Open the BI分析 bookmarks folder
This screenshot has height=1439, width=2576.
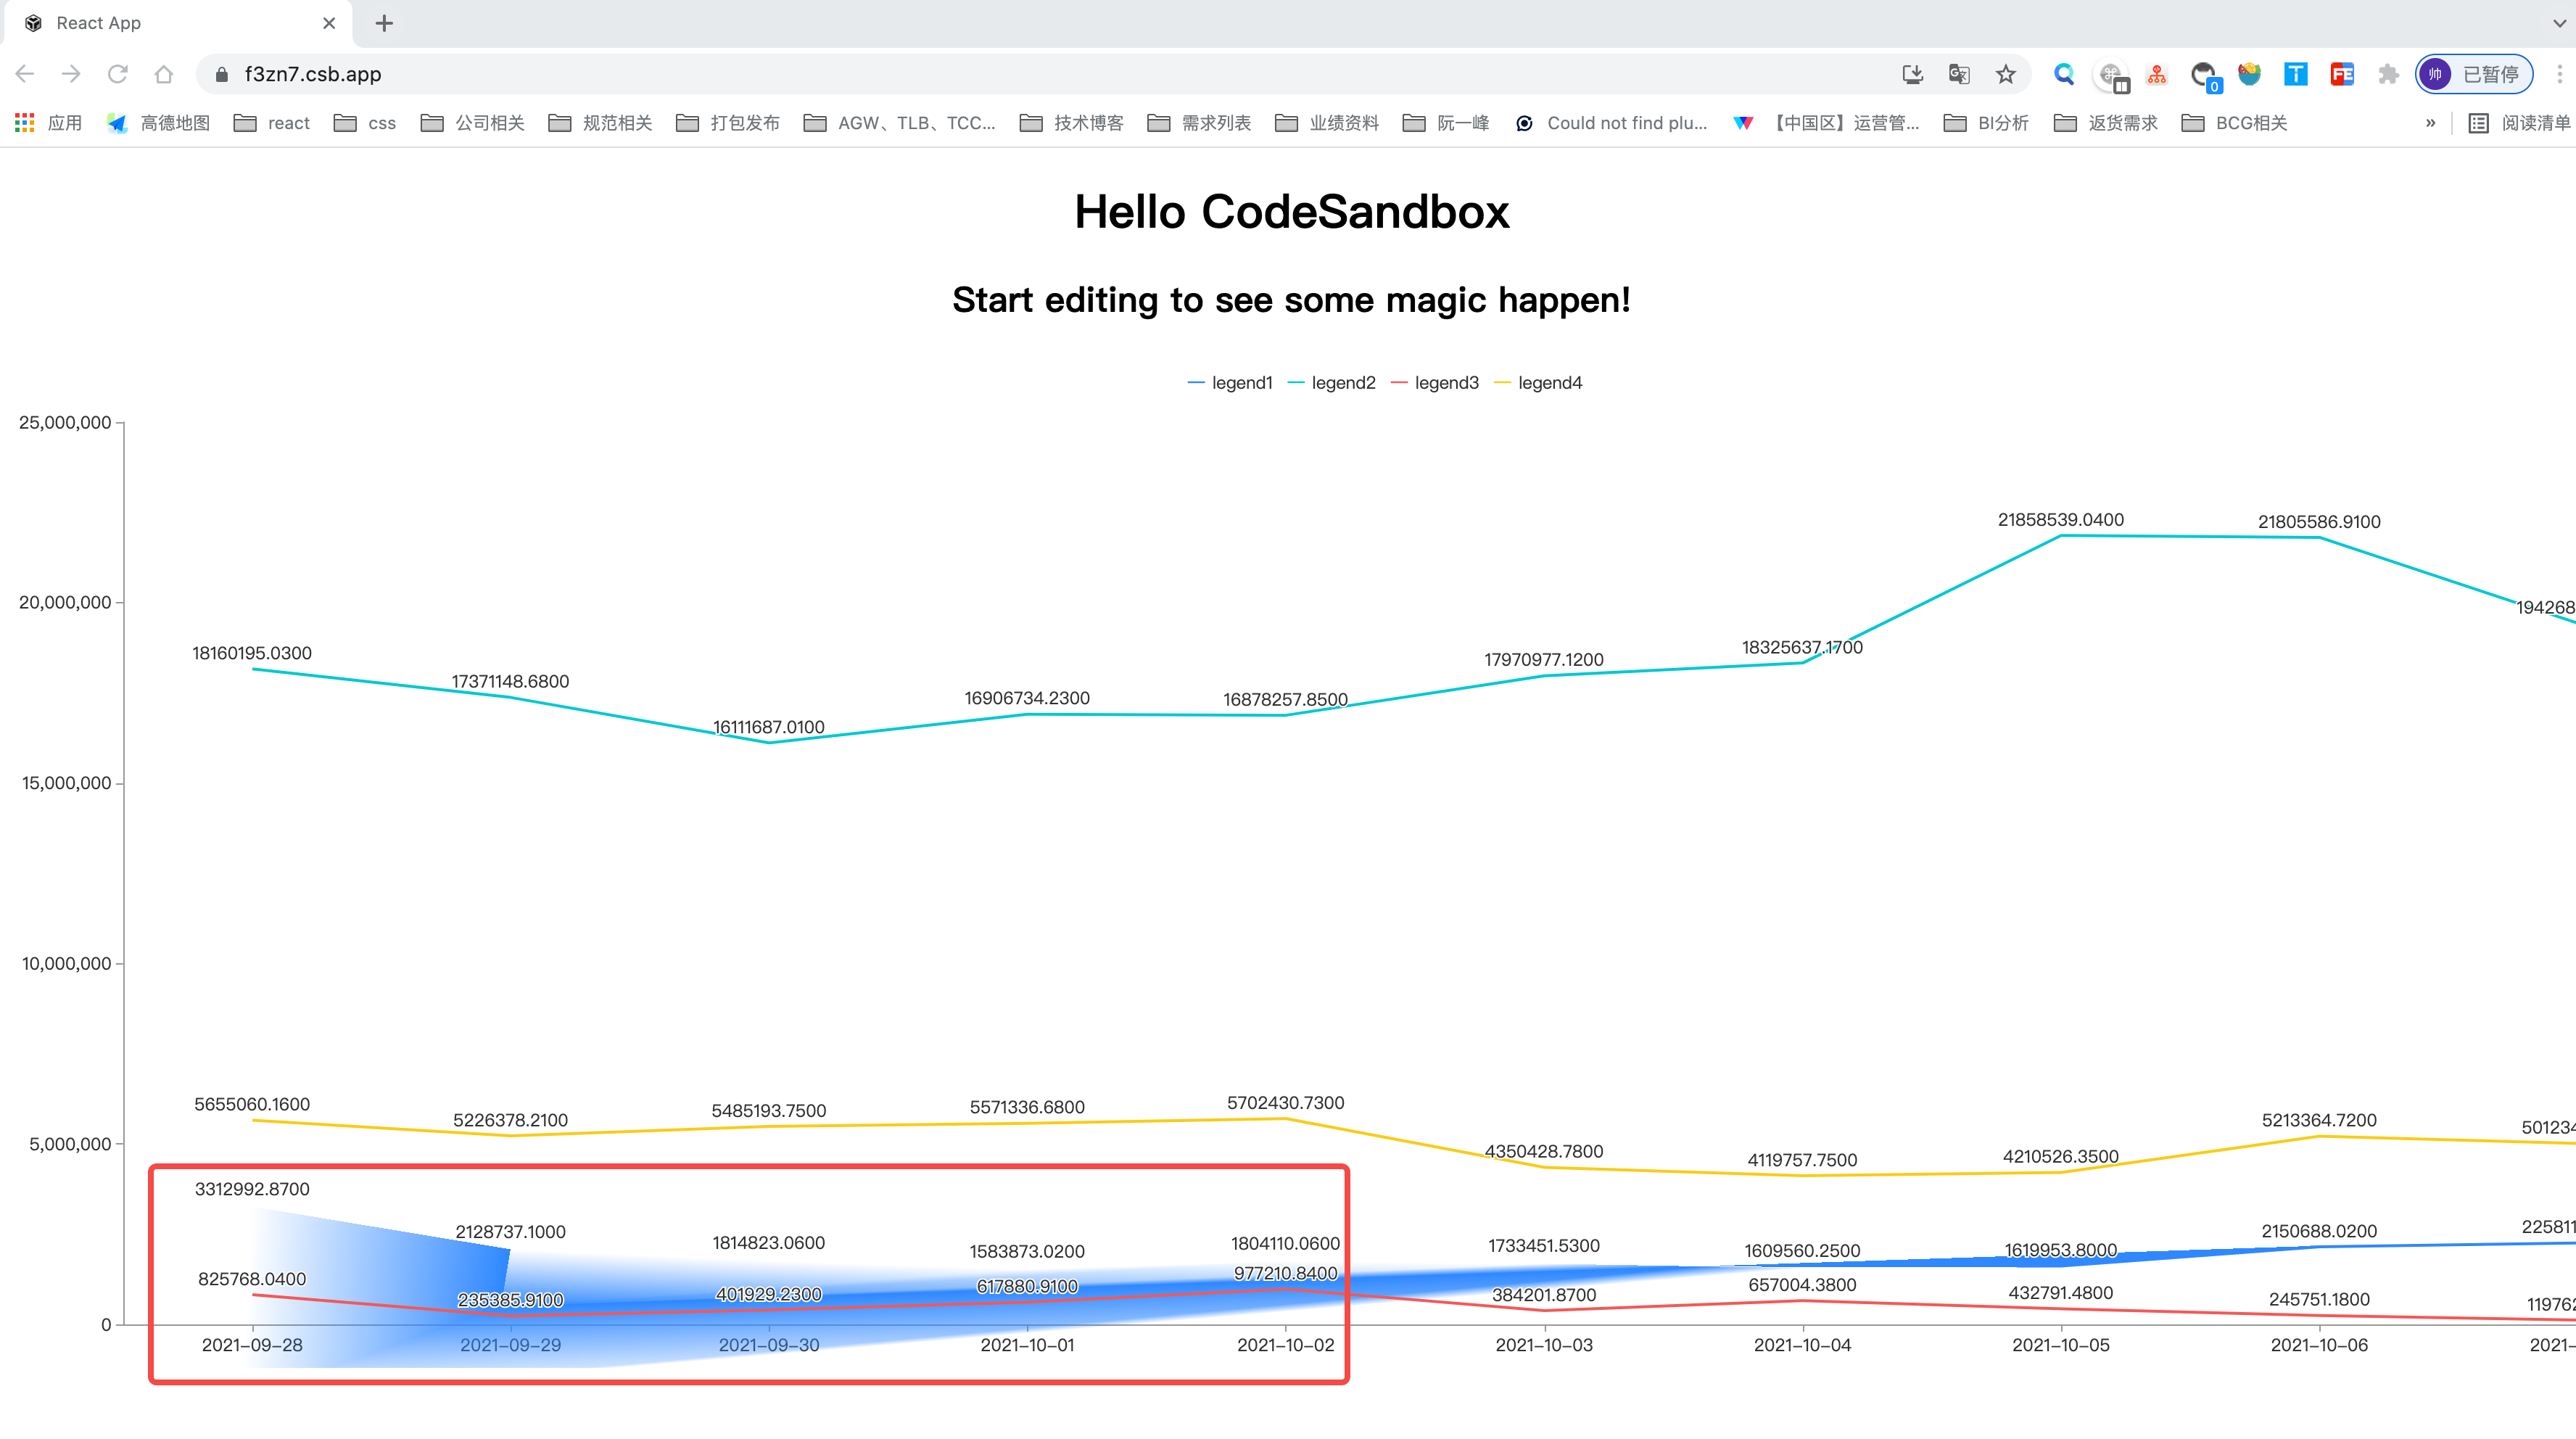[x=1986, y=123]
